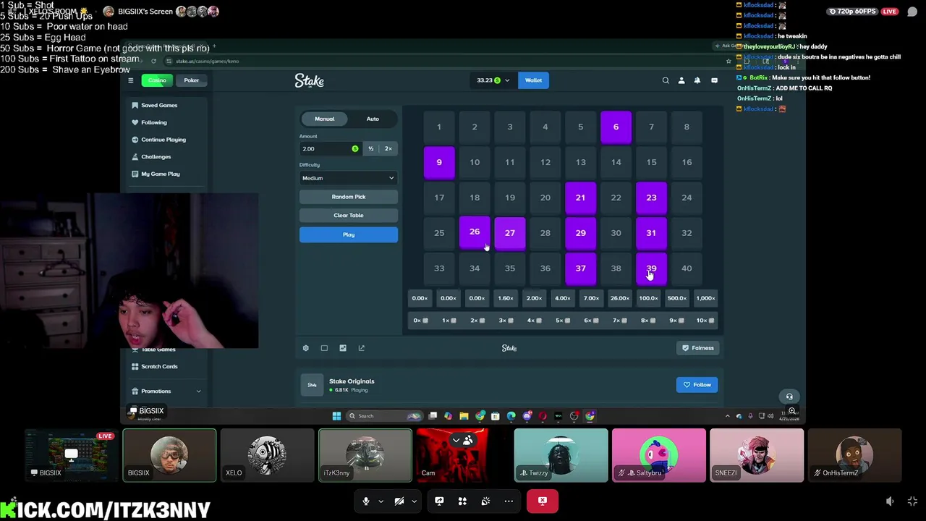926x521 pixels.
Task: Switch to the Manual tab
Action: 324,119
